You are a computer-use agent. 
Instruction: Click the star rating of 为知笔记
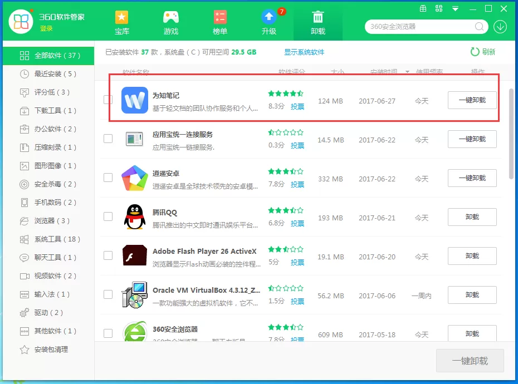coord(286,93)
